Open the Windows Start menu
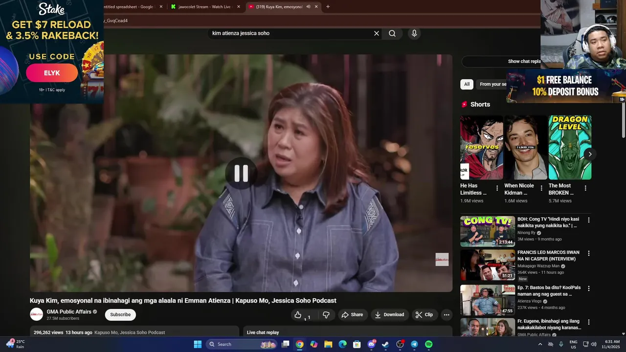This screenshot has height=352, width=626. pos(198,344)
